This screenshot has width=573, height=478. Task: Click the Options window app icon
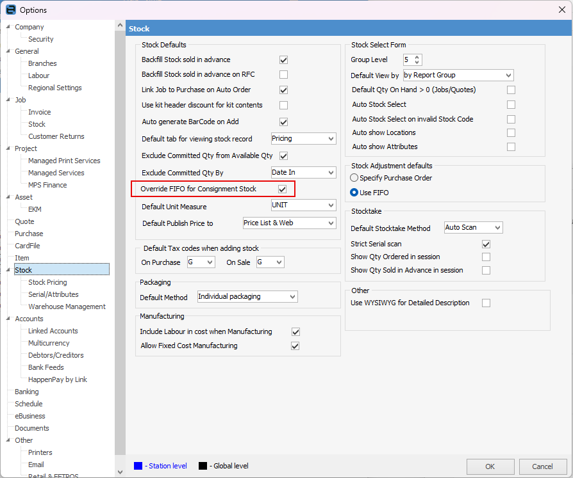(x=11, y=10)
